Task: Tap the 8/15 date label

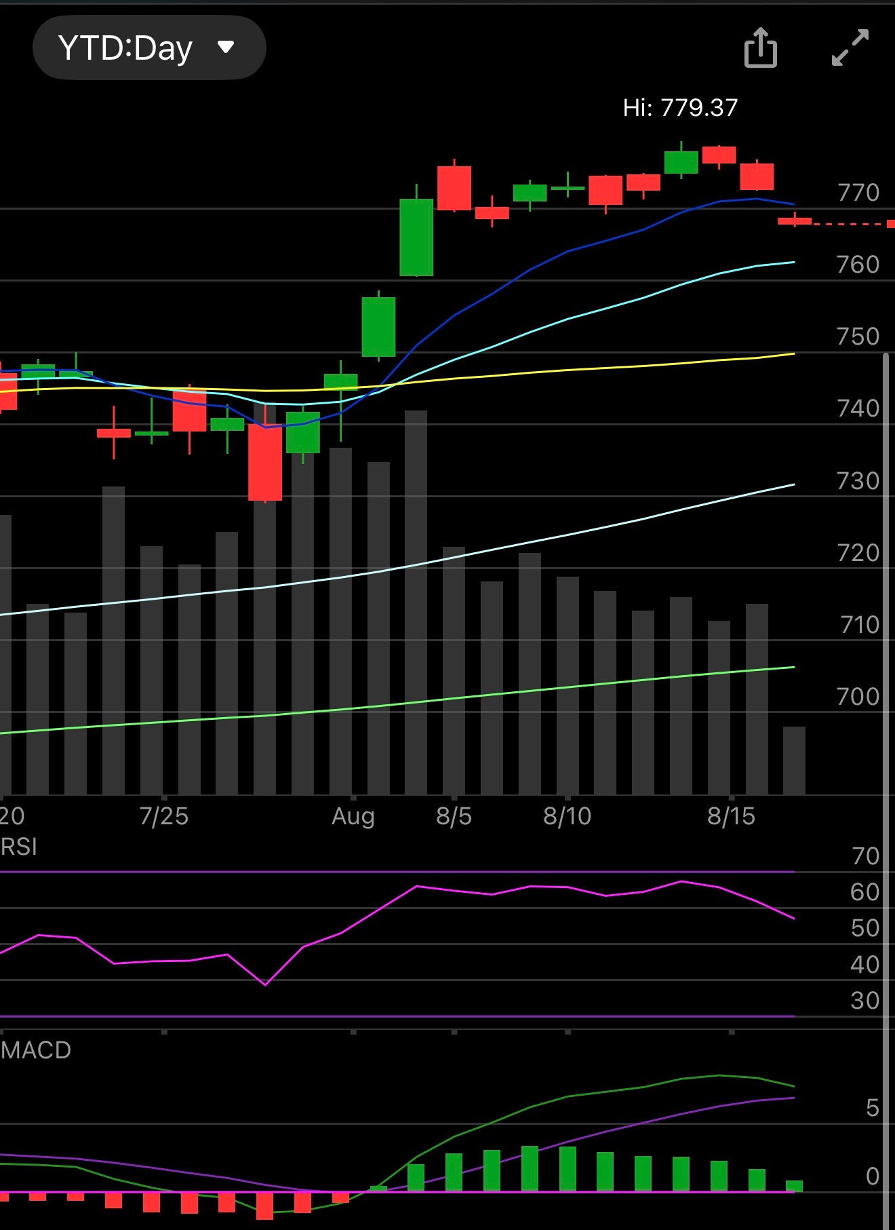Action: point(731,816)
